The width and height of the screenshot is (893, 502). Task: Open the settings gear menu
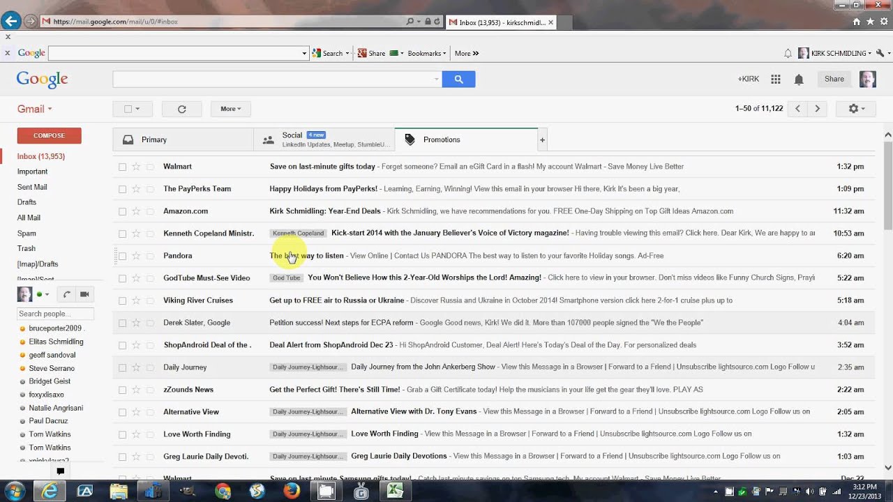(x=855, y=109)
